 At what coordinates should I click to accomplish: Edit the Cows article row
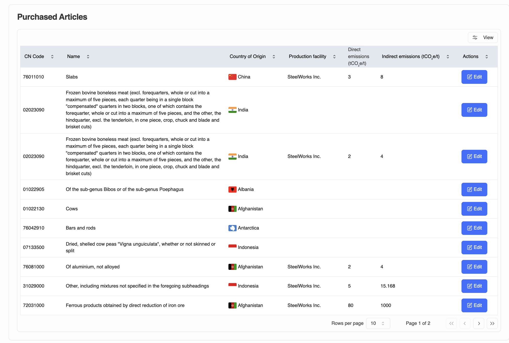pyautogui.click(x=474, y=209)
